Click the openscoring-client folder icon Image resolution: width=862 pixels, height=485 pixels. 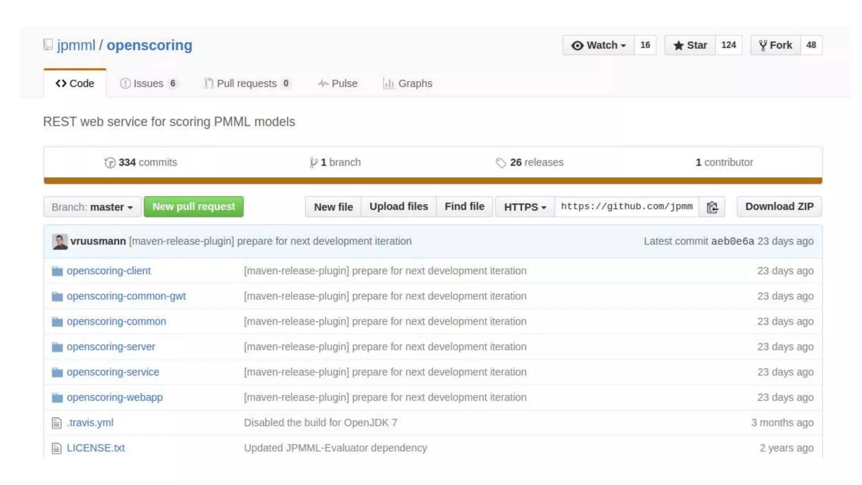(57, 271)
